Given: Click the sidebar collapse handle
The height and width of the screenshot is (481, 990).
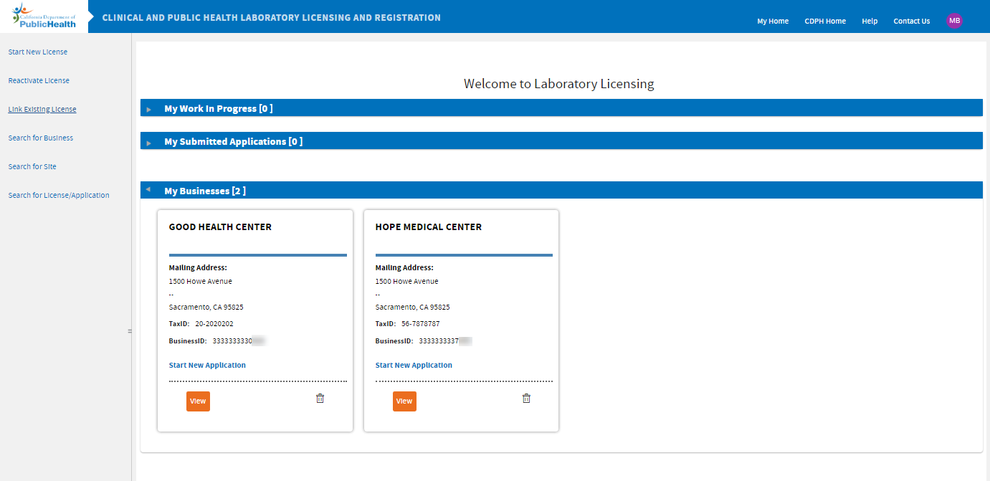Looking at the screenshot, I should (x=130, y=331).
